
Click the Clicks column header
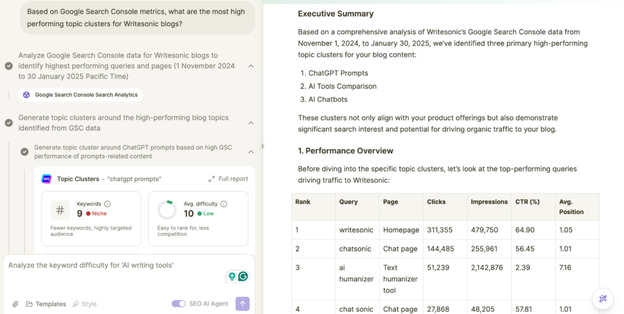tap(445, 207)
